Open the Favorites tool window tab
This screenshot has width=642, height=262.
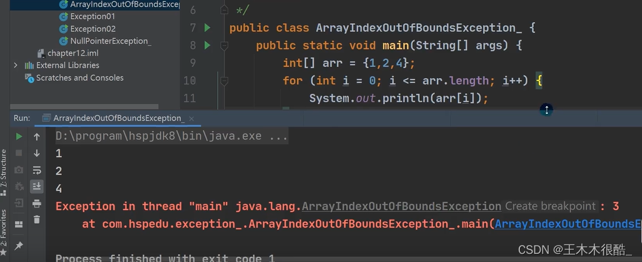click(3, 233)
